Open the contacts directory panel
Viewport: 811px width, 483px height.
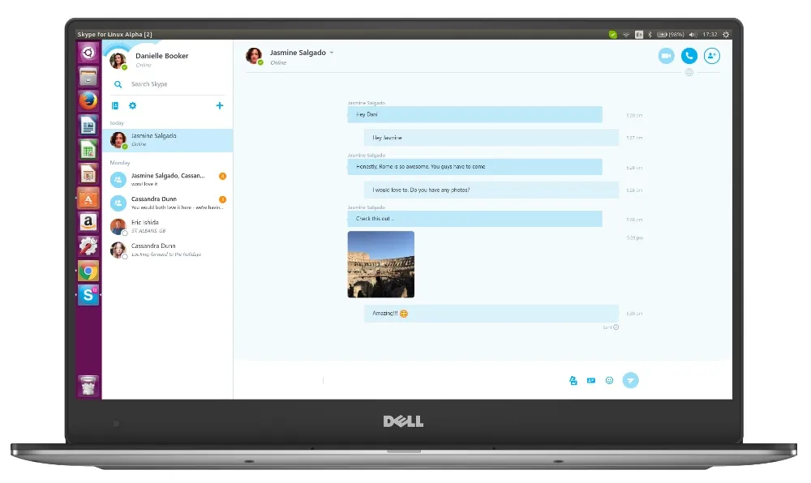tap(114, 105)
